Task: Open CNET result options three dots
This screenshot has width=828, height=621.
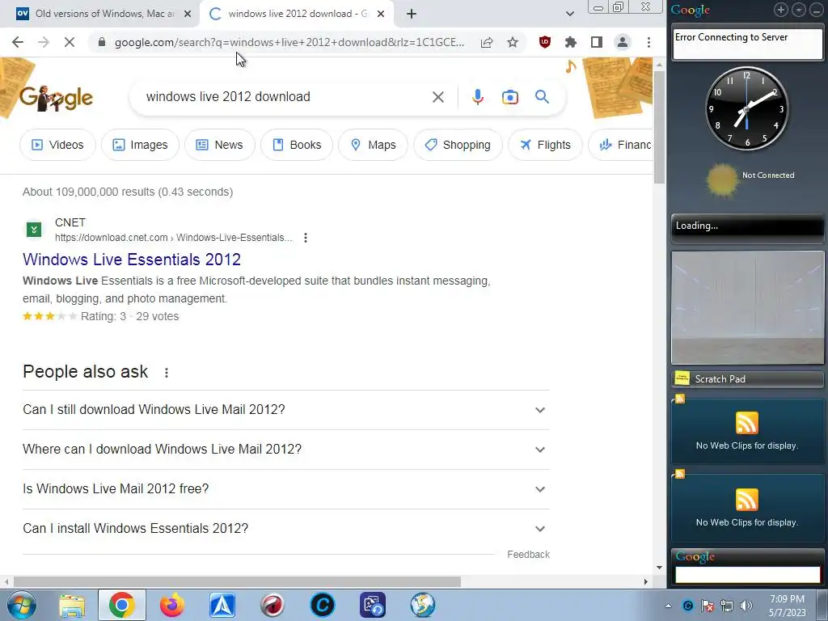Action: click(x=305, y=238)
